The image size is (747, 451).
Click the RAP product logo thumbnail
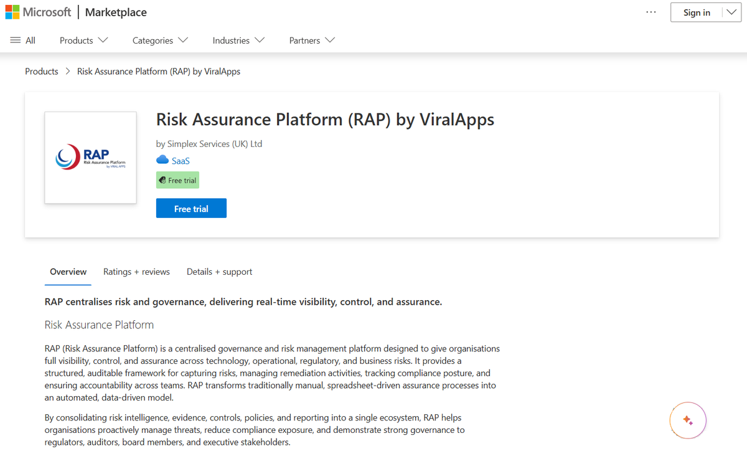pos(90,158)
